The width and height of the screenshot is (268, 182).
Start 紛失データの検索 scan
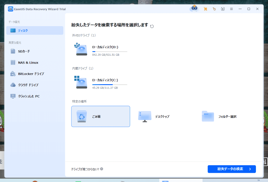[232, 169]
